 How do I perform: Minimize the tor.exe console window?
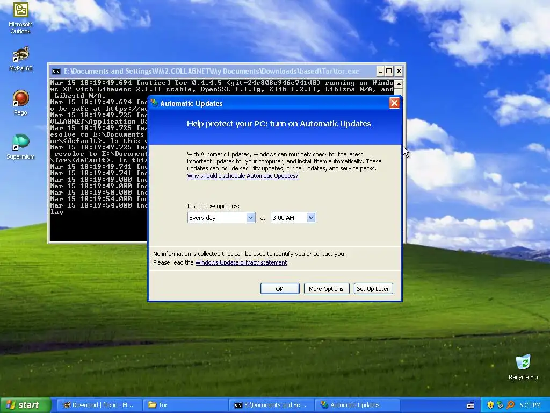pyautogui.click(x=380, y=72)
